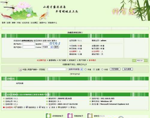Click the 管理员 legend icon
The height and width of the screenshot is (118, 150).
[x=16, y=107]
